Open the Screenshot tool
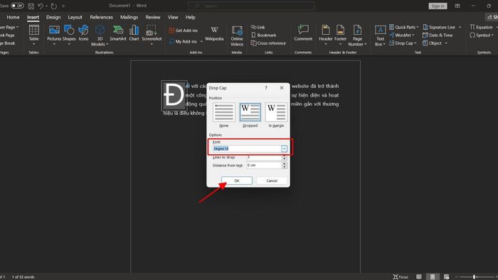Image resolution: width=498 pixels, height=280 pixels. pos(152,35)
